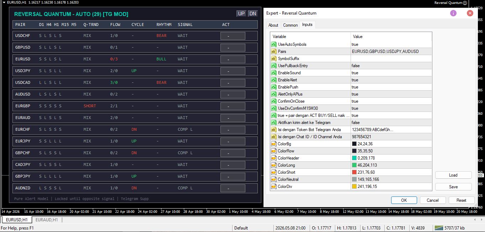Click the connection bars icon in status bar
The width and height of the screenshot is (485, 232).
click(x=439, y=228)
